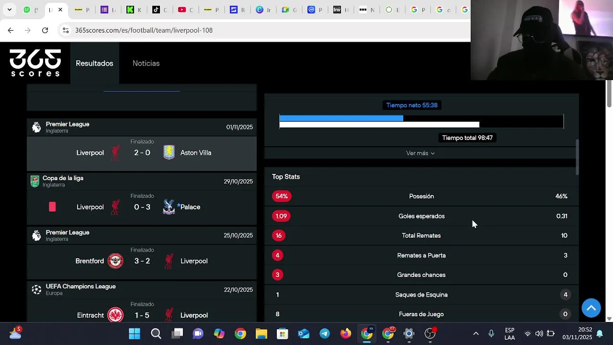
Task: Click the Posesión 54% value
Action: click(282, 196)
